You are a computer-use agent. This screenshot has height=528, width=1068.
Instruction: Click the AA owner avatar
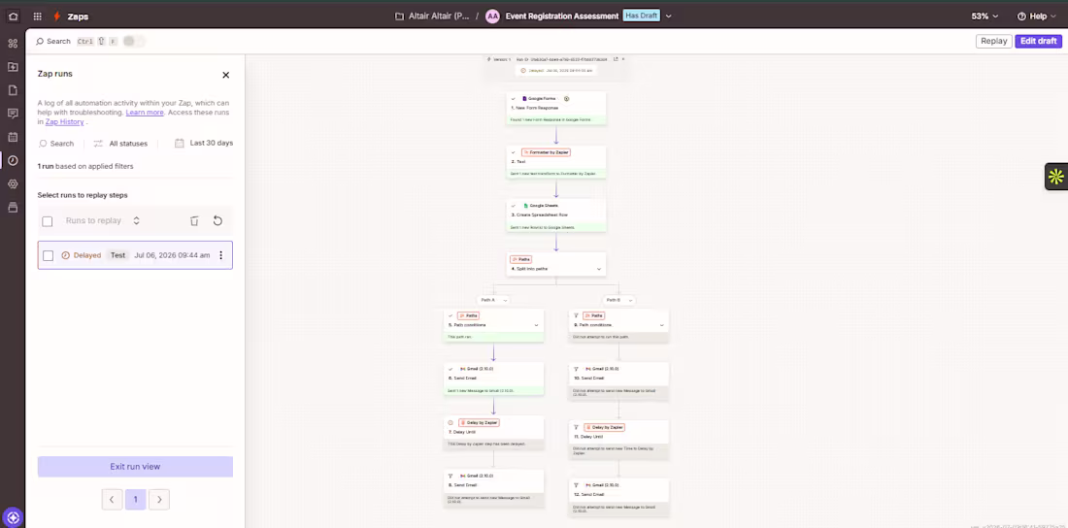[492, 16]
